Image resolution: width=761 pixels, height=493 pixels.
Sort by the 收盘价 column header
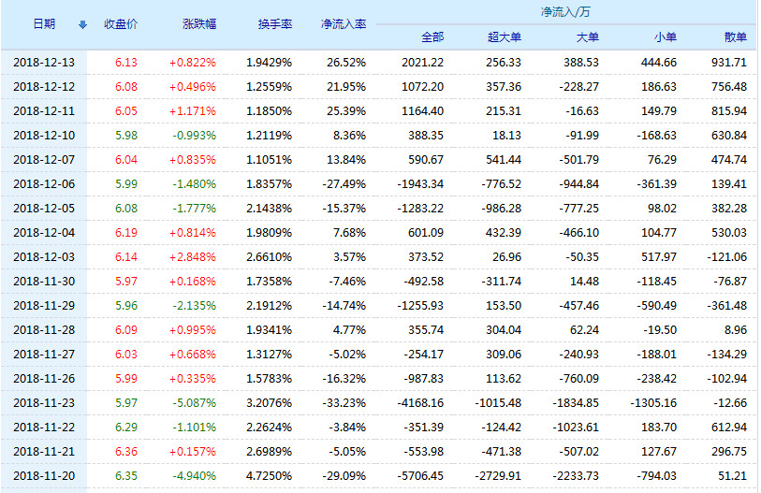click(120, 24)
